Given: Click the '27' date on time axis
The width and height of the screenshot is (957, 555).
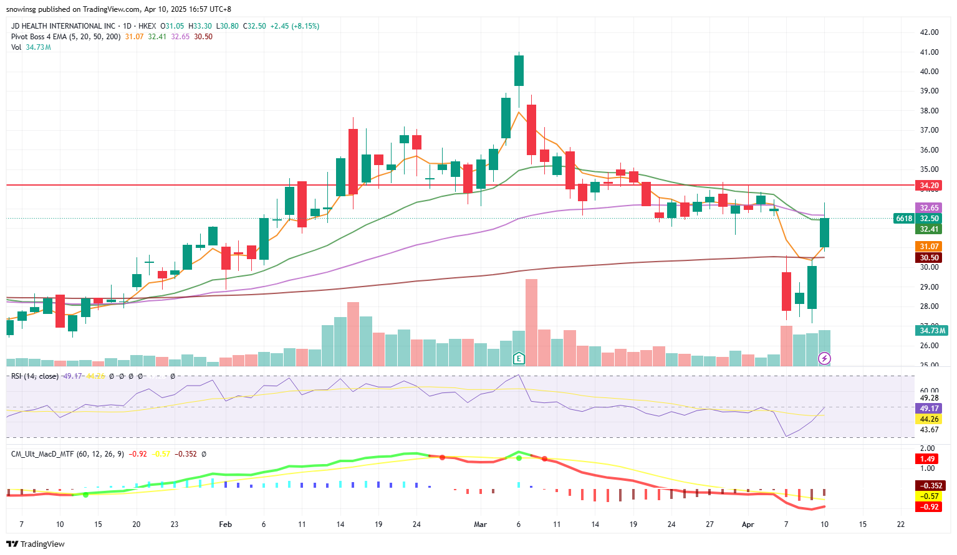Looking at the screenshot, I should point(709,524).
